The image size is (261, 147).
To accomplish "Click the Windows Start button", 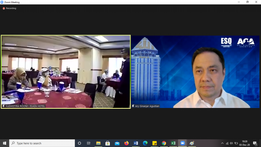I will 5,143.
